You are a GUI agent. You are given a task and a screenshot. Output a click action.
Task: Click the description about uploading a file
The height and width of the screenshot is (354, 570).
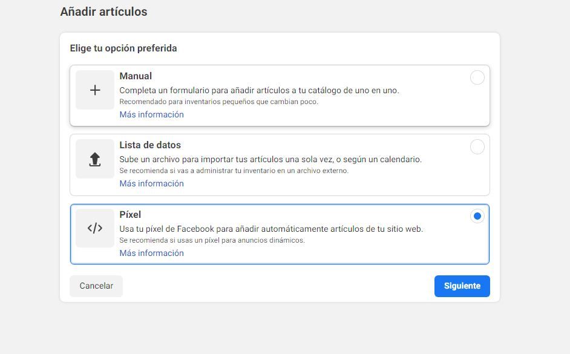270,159
